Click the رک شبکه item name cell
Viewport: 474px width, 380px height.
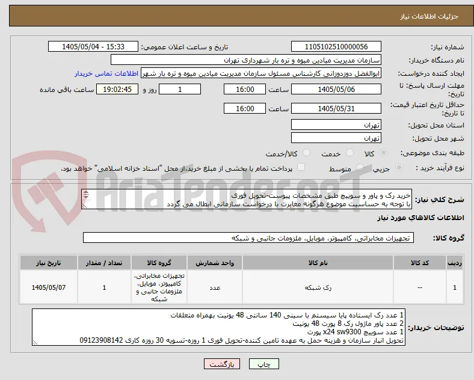click(318, 287)
